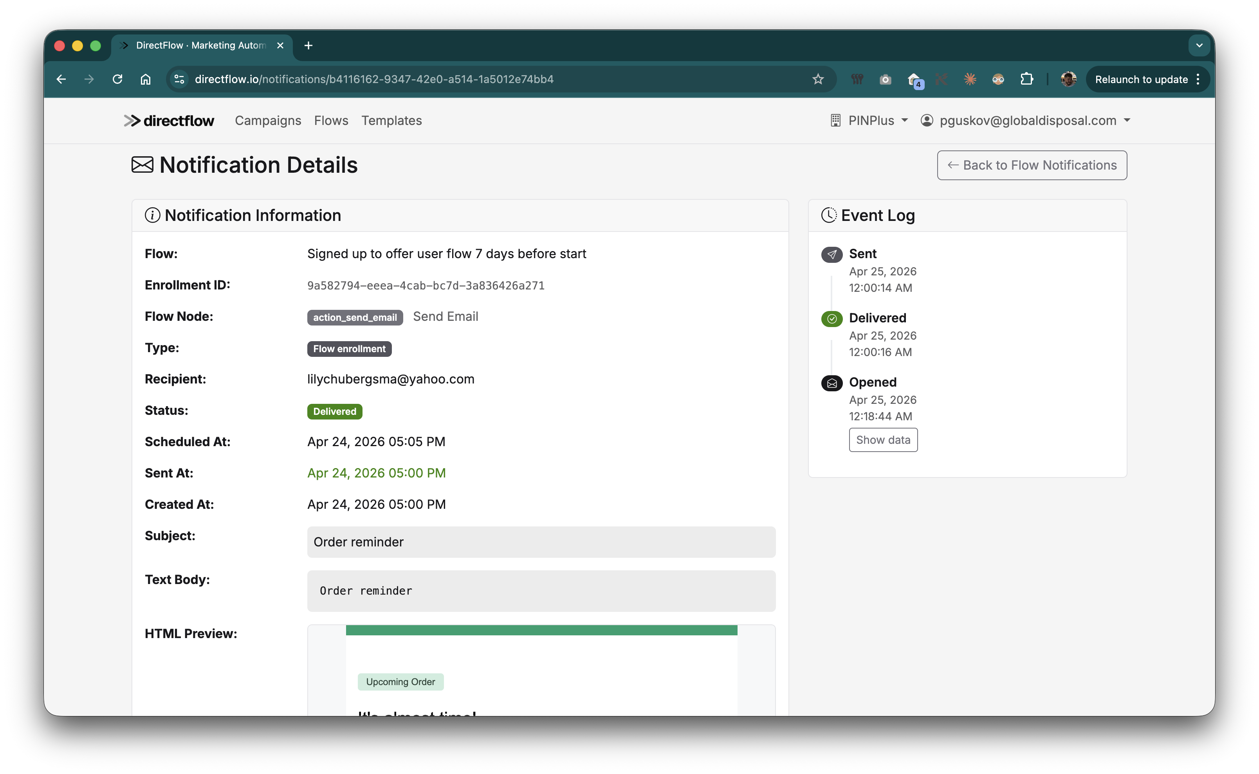Click the browser forward arrow
Image resolution: width=1259 pixels, height=774 pixels.
(89, 80)
